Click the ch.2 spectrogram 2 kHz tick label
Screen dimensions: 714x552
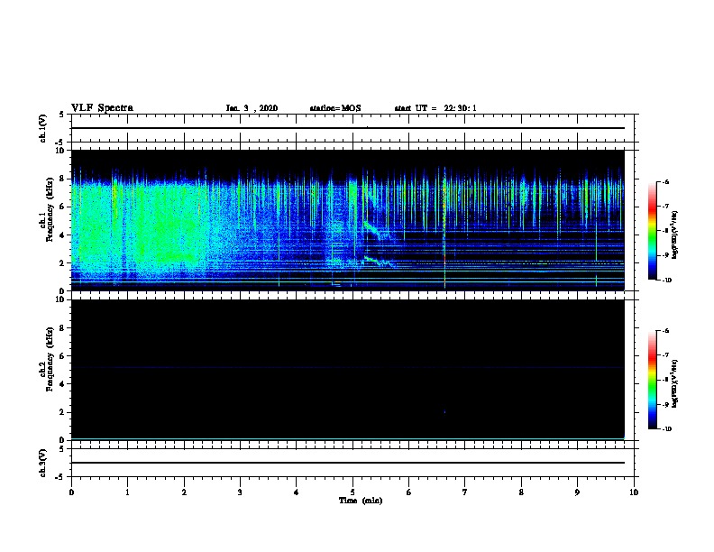tap(62, 412)
